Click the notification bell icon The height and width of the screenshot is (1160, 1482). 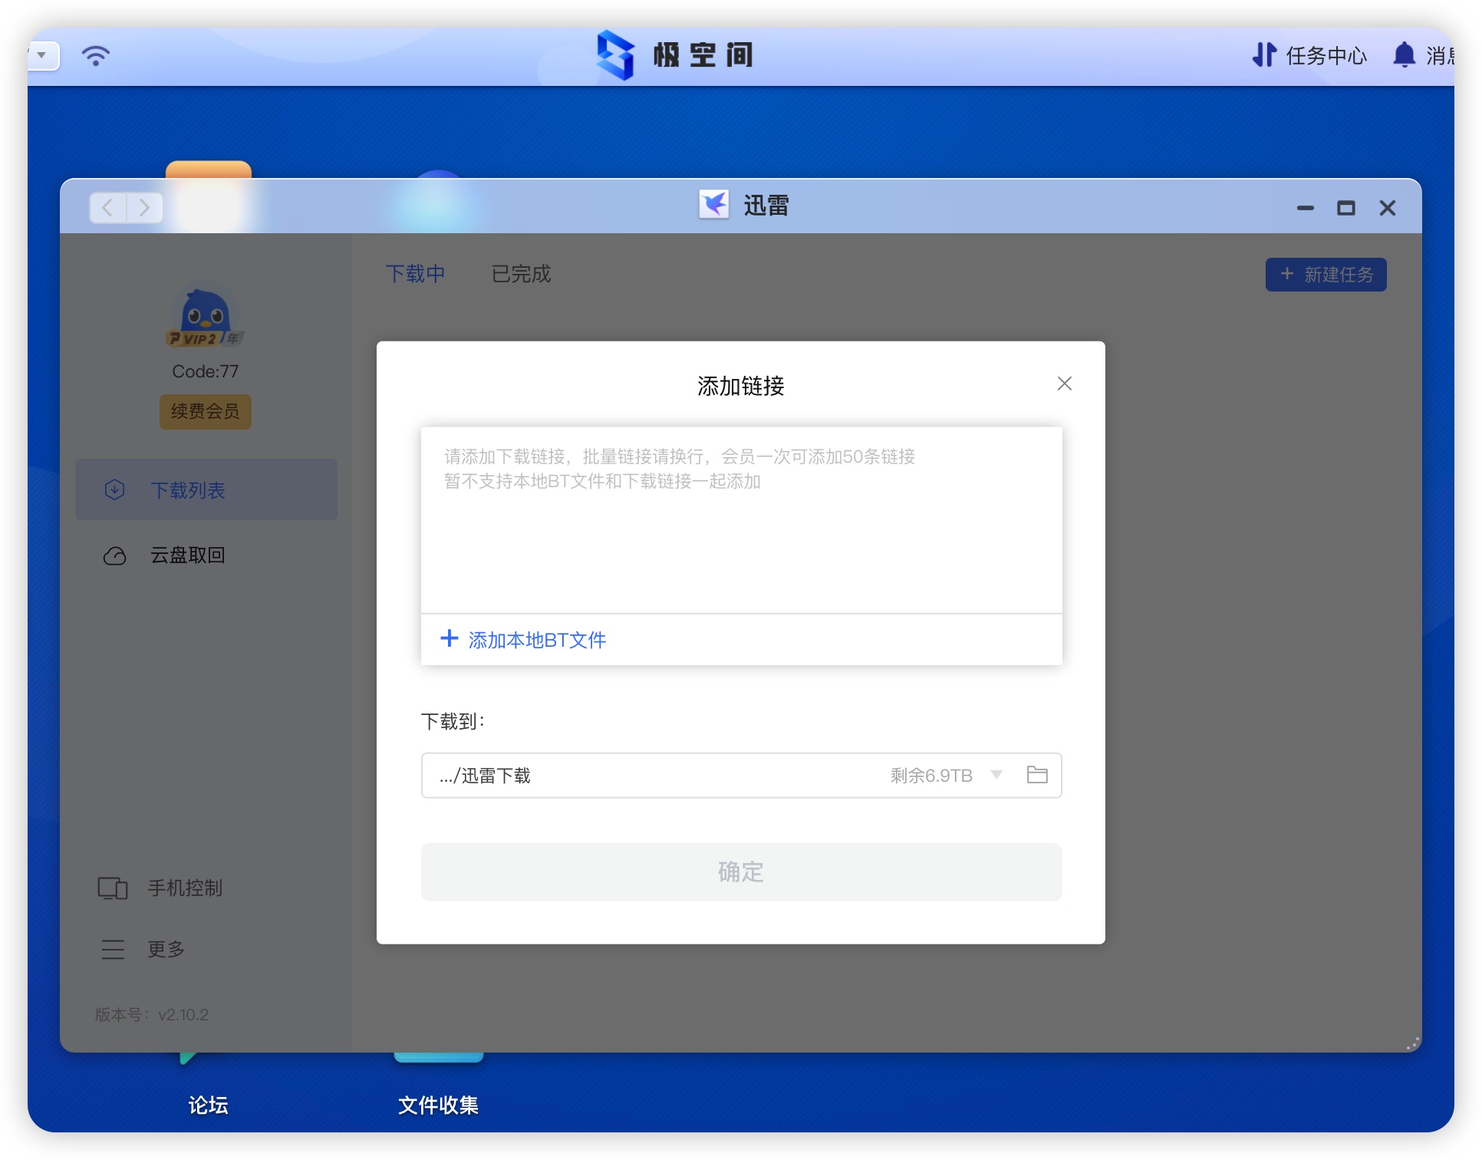[x=1404, y=55]
